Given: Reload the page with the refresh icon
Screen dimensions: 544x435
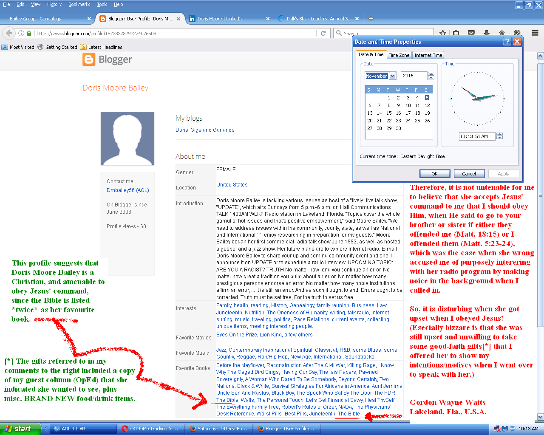Looking at the screenshot, I should pyautogui.click(x=323, y=33).
